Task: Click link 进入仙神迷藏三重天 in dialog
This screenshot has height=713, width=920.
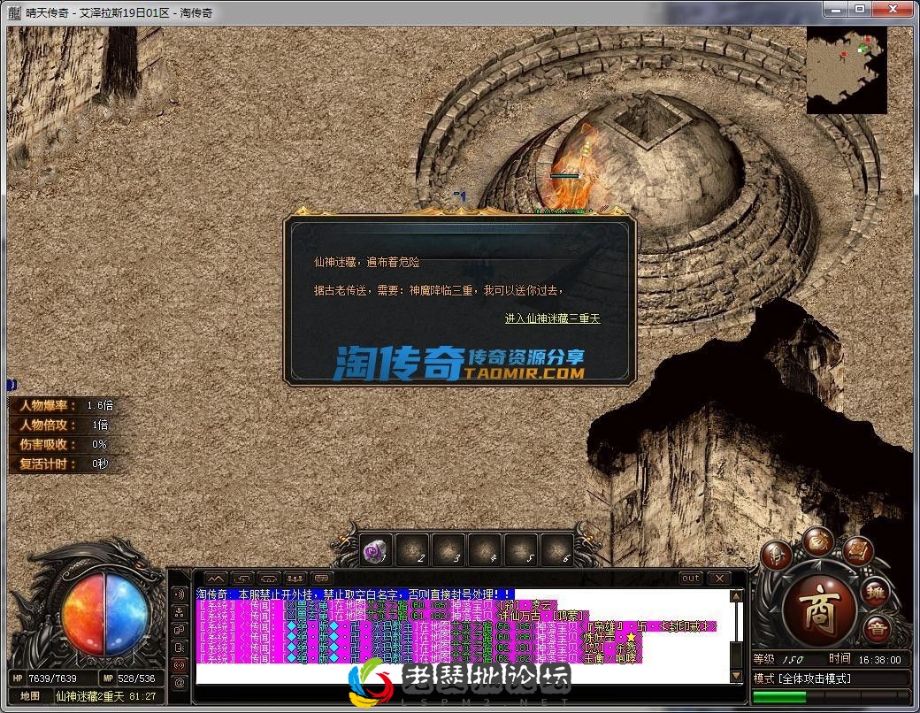Action: click(552, 318)
